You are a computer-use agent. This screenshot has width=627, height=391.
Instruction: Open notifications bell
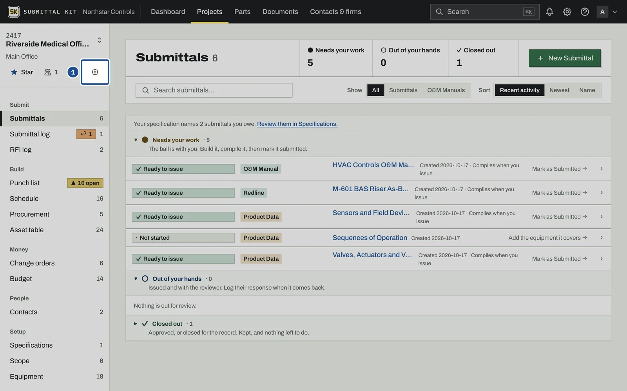549,12
